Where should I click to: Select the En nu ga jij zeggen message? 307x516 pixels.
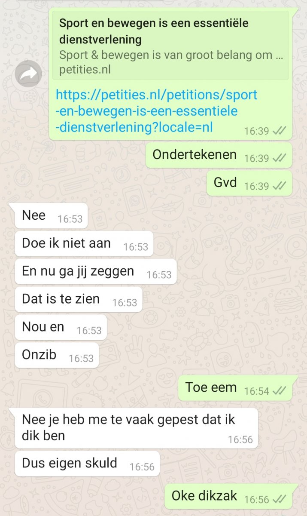click(95, 271)
